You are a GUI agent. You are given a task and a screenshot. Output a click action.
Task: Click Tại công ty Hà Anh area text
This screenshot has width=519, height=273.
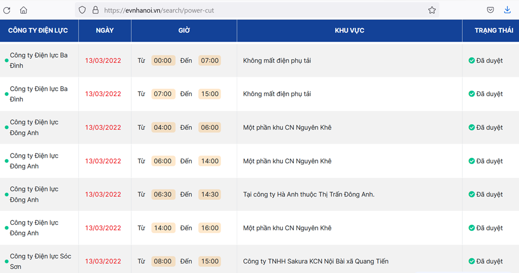click(309, 194)
